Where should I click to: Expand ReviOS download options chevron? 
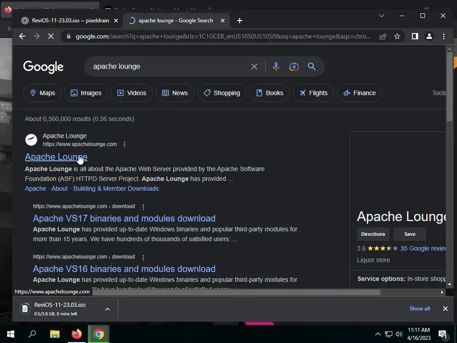108,309
